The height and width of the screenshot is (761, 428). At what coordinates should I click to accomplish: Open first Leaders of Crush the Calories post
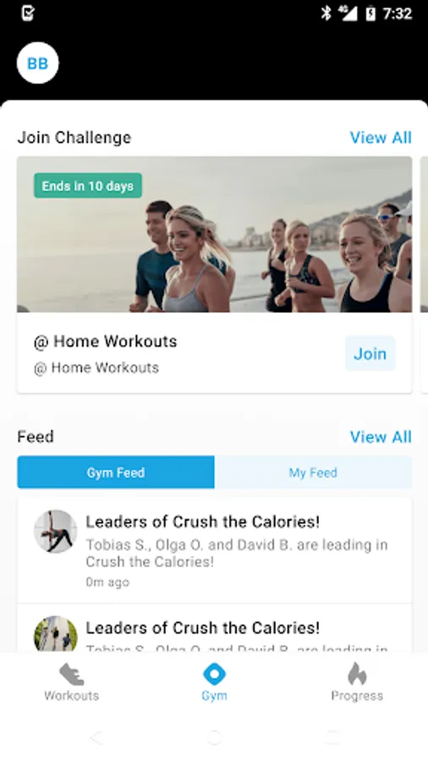[215, 550]
